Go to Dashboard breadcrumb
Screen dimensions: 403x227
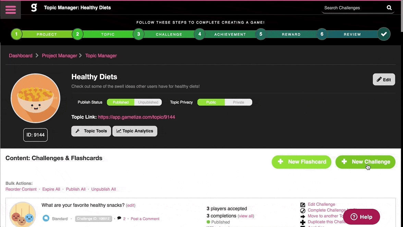[x=21, y=56]
